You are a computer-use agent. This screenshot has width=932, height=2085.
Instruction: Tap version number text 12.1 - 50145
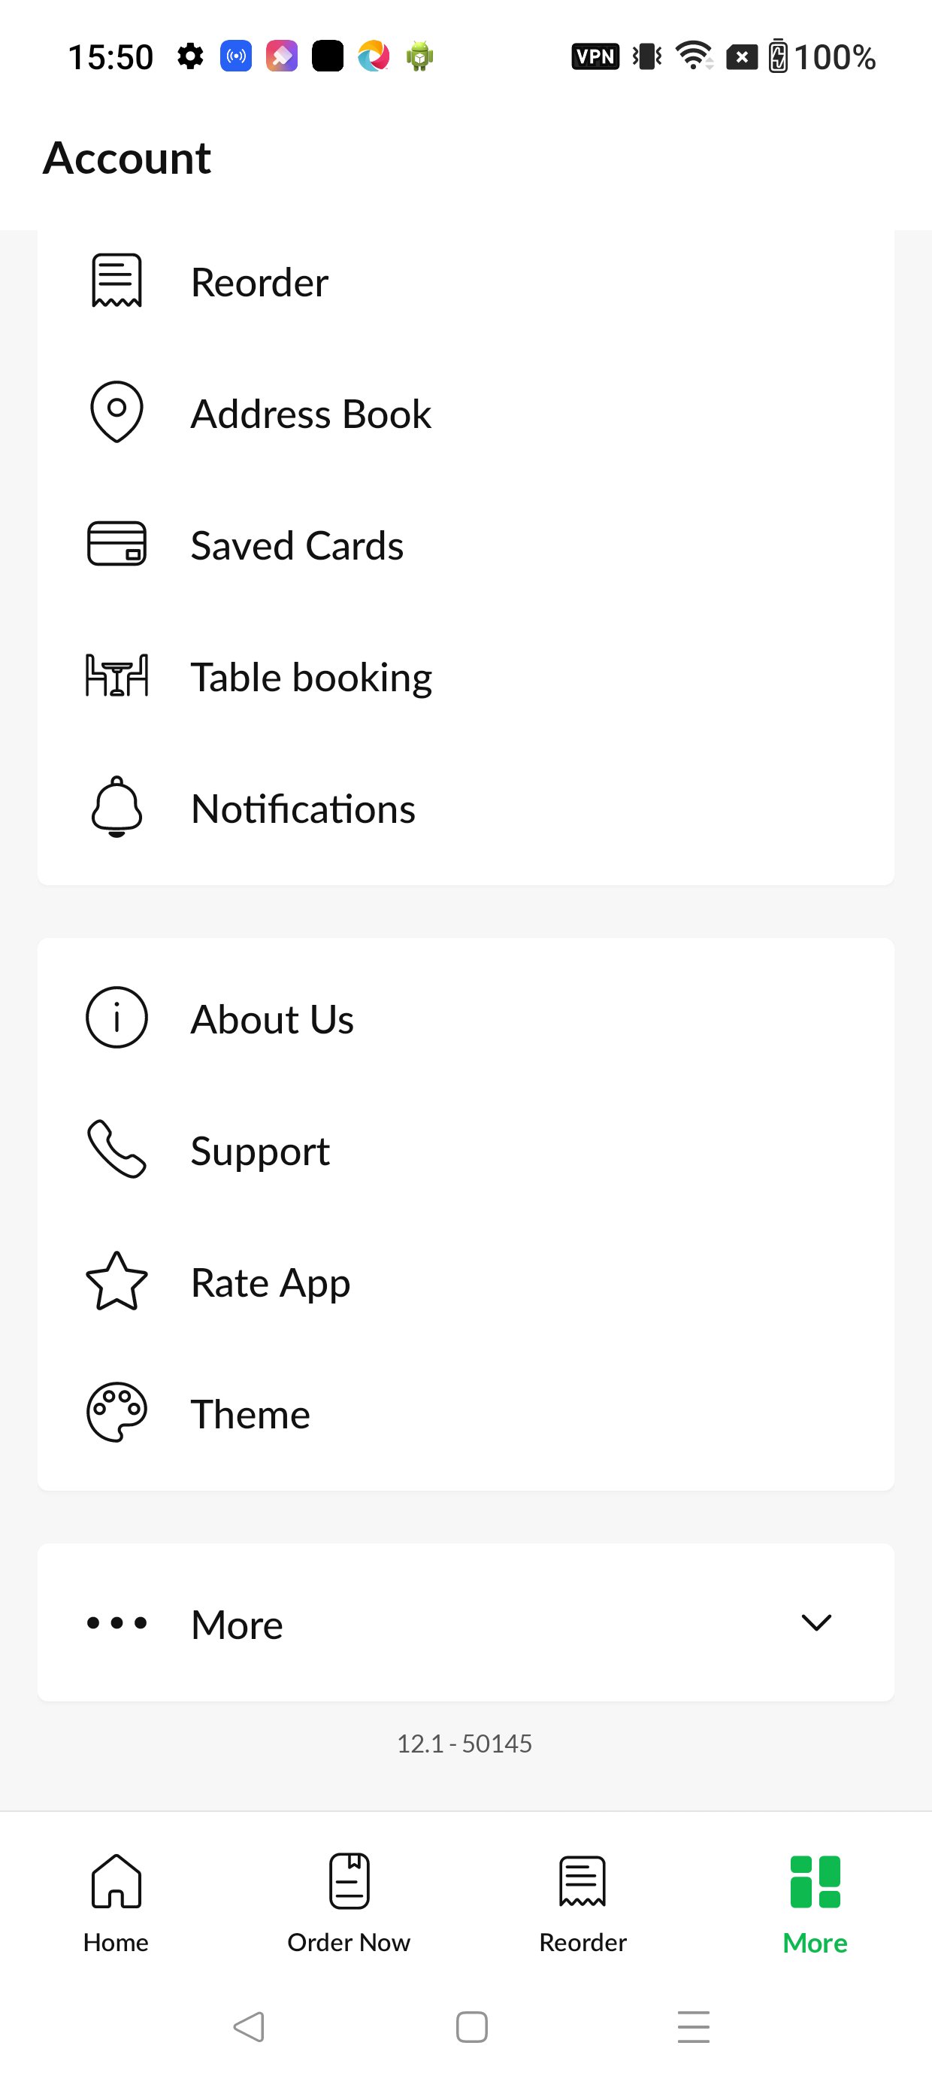click(464, 1743)
